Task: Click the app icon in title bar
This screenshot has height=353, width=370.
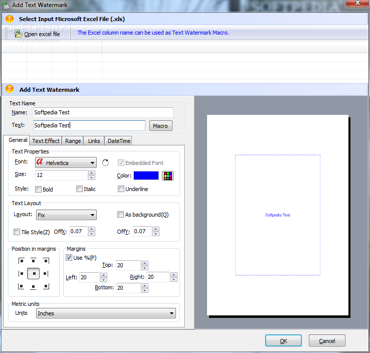Action: coord(5,5)
